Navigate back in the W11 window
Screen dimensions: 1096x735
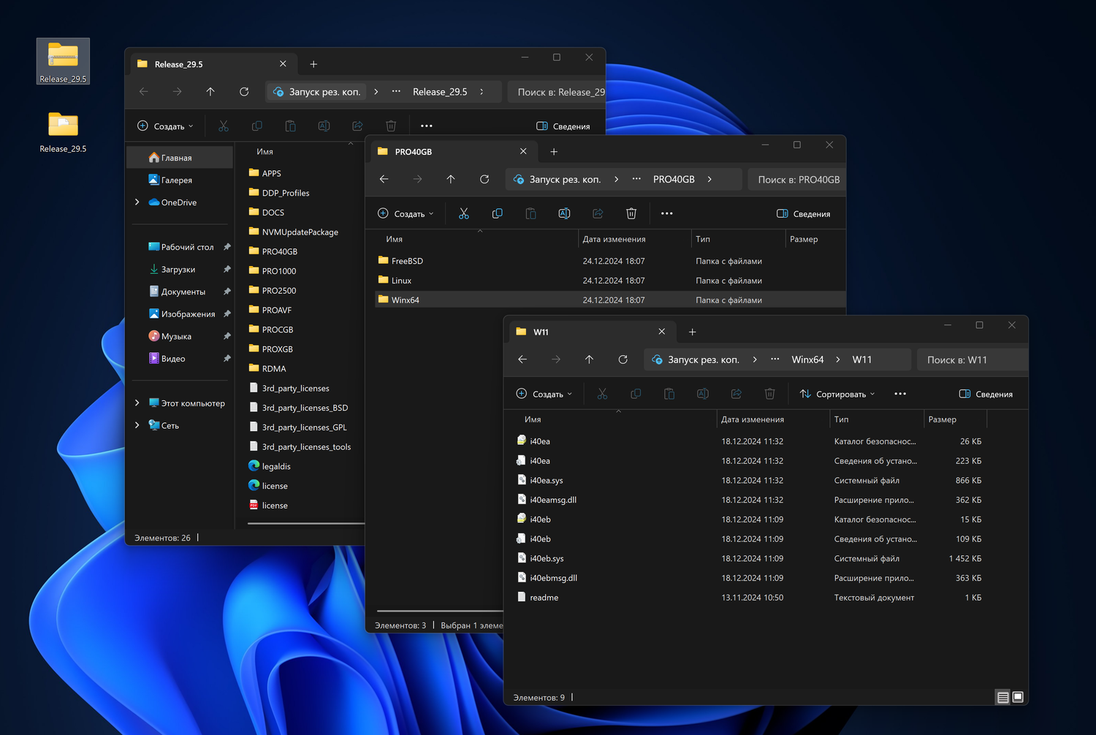click(522, 359)
